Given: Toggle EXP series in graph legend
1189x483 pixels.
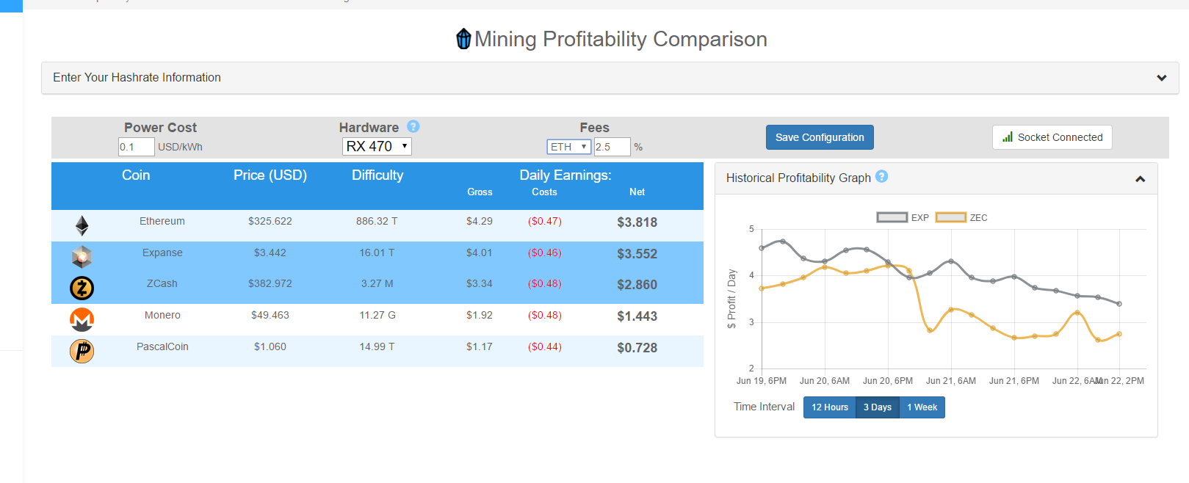Looking at the screenshot, I should coord(892,217).
